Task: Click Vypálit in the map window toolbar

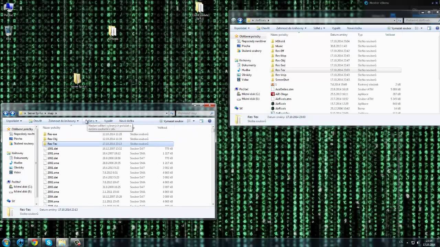Action: tap(108, 121)
